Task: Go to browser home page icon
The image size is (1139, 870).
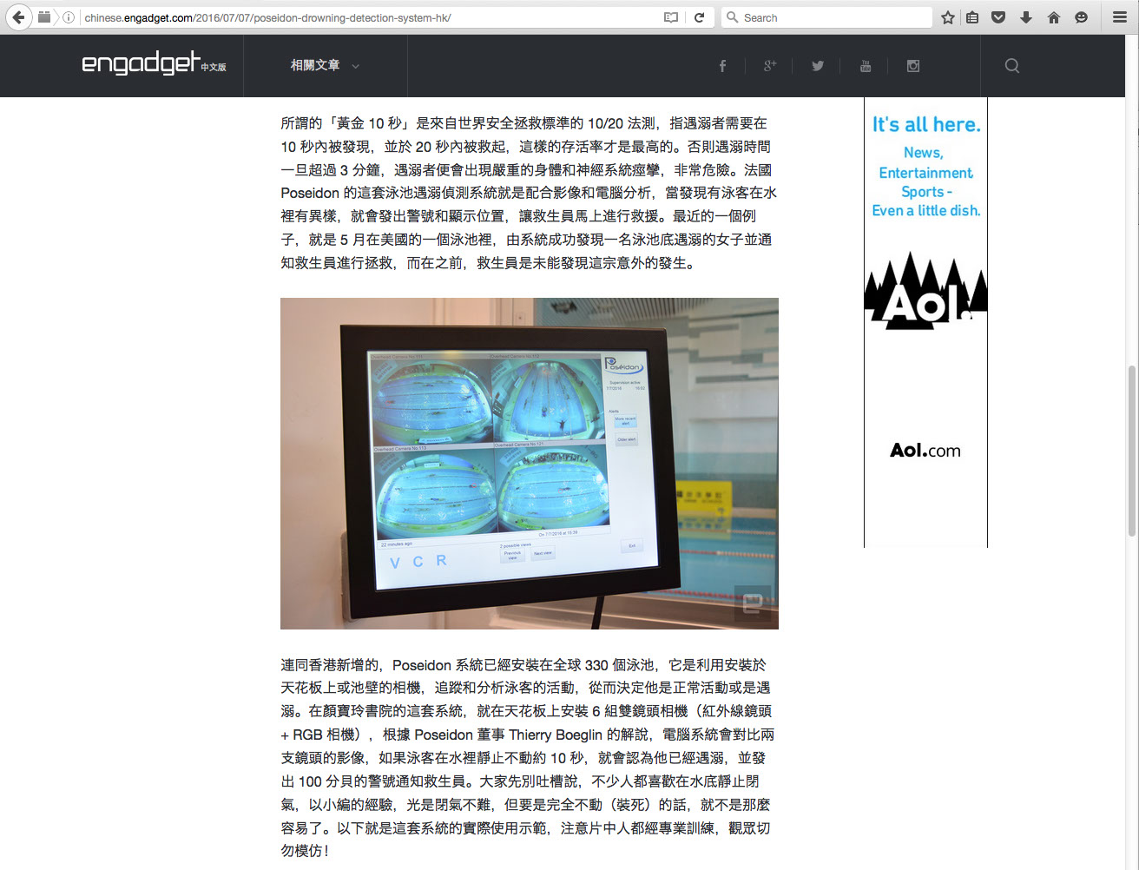Action: (x=1053, y=17)
